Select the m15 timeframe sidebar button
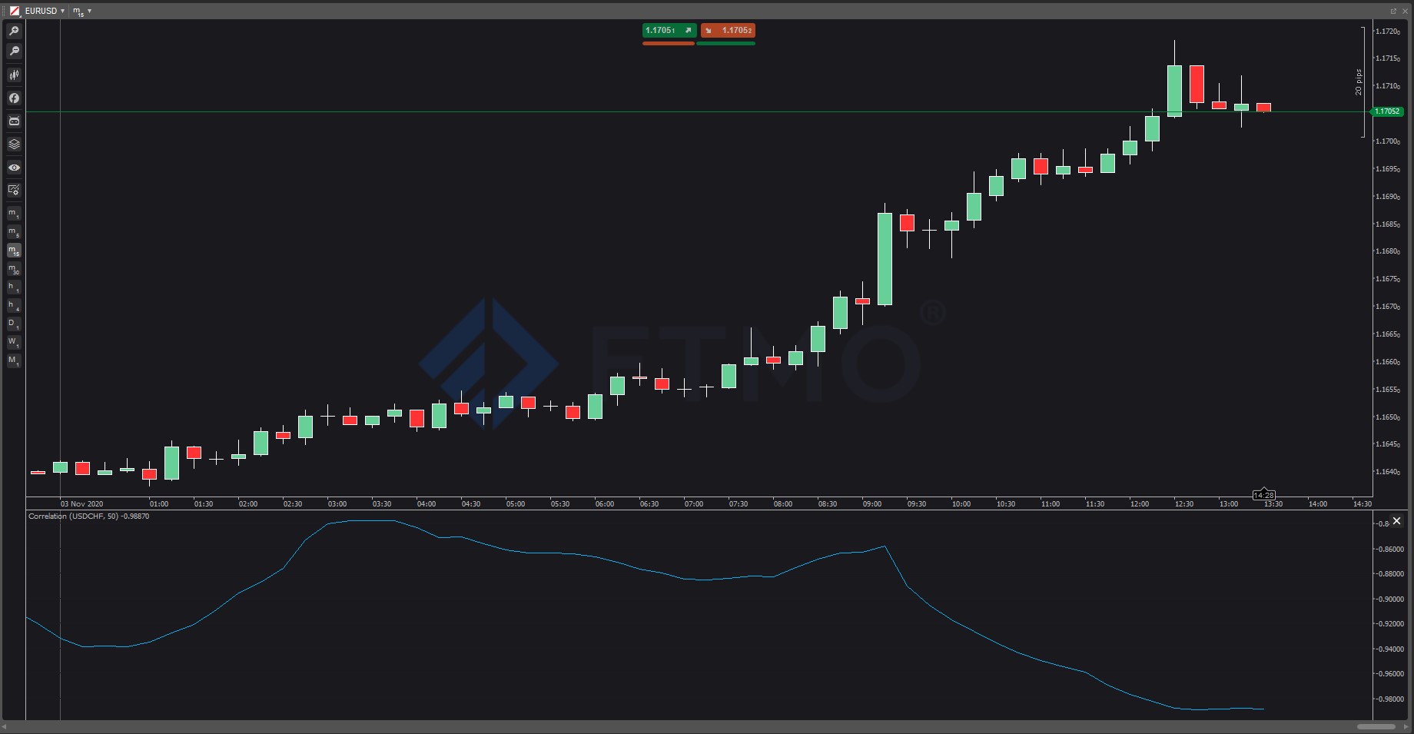1414x734 pixels. [x=14, y=251]
